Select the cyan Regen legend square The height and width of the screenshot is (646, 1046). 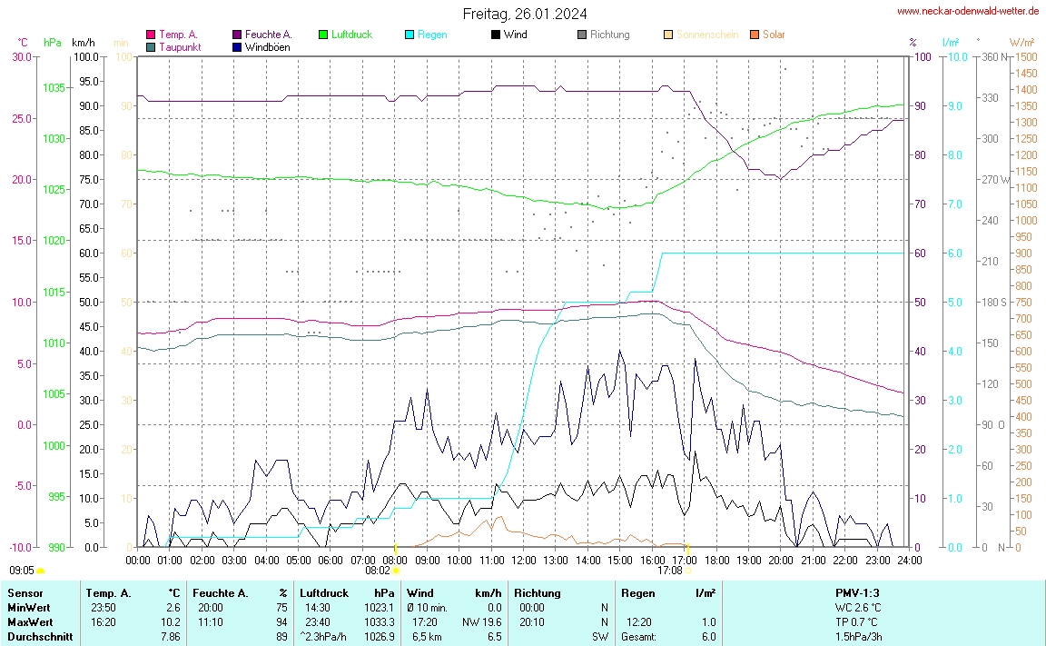coord(410,35)
